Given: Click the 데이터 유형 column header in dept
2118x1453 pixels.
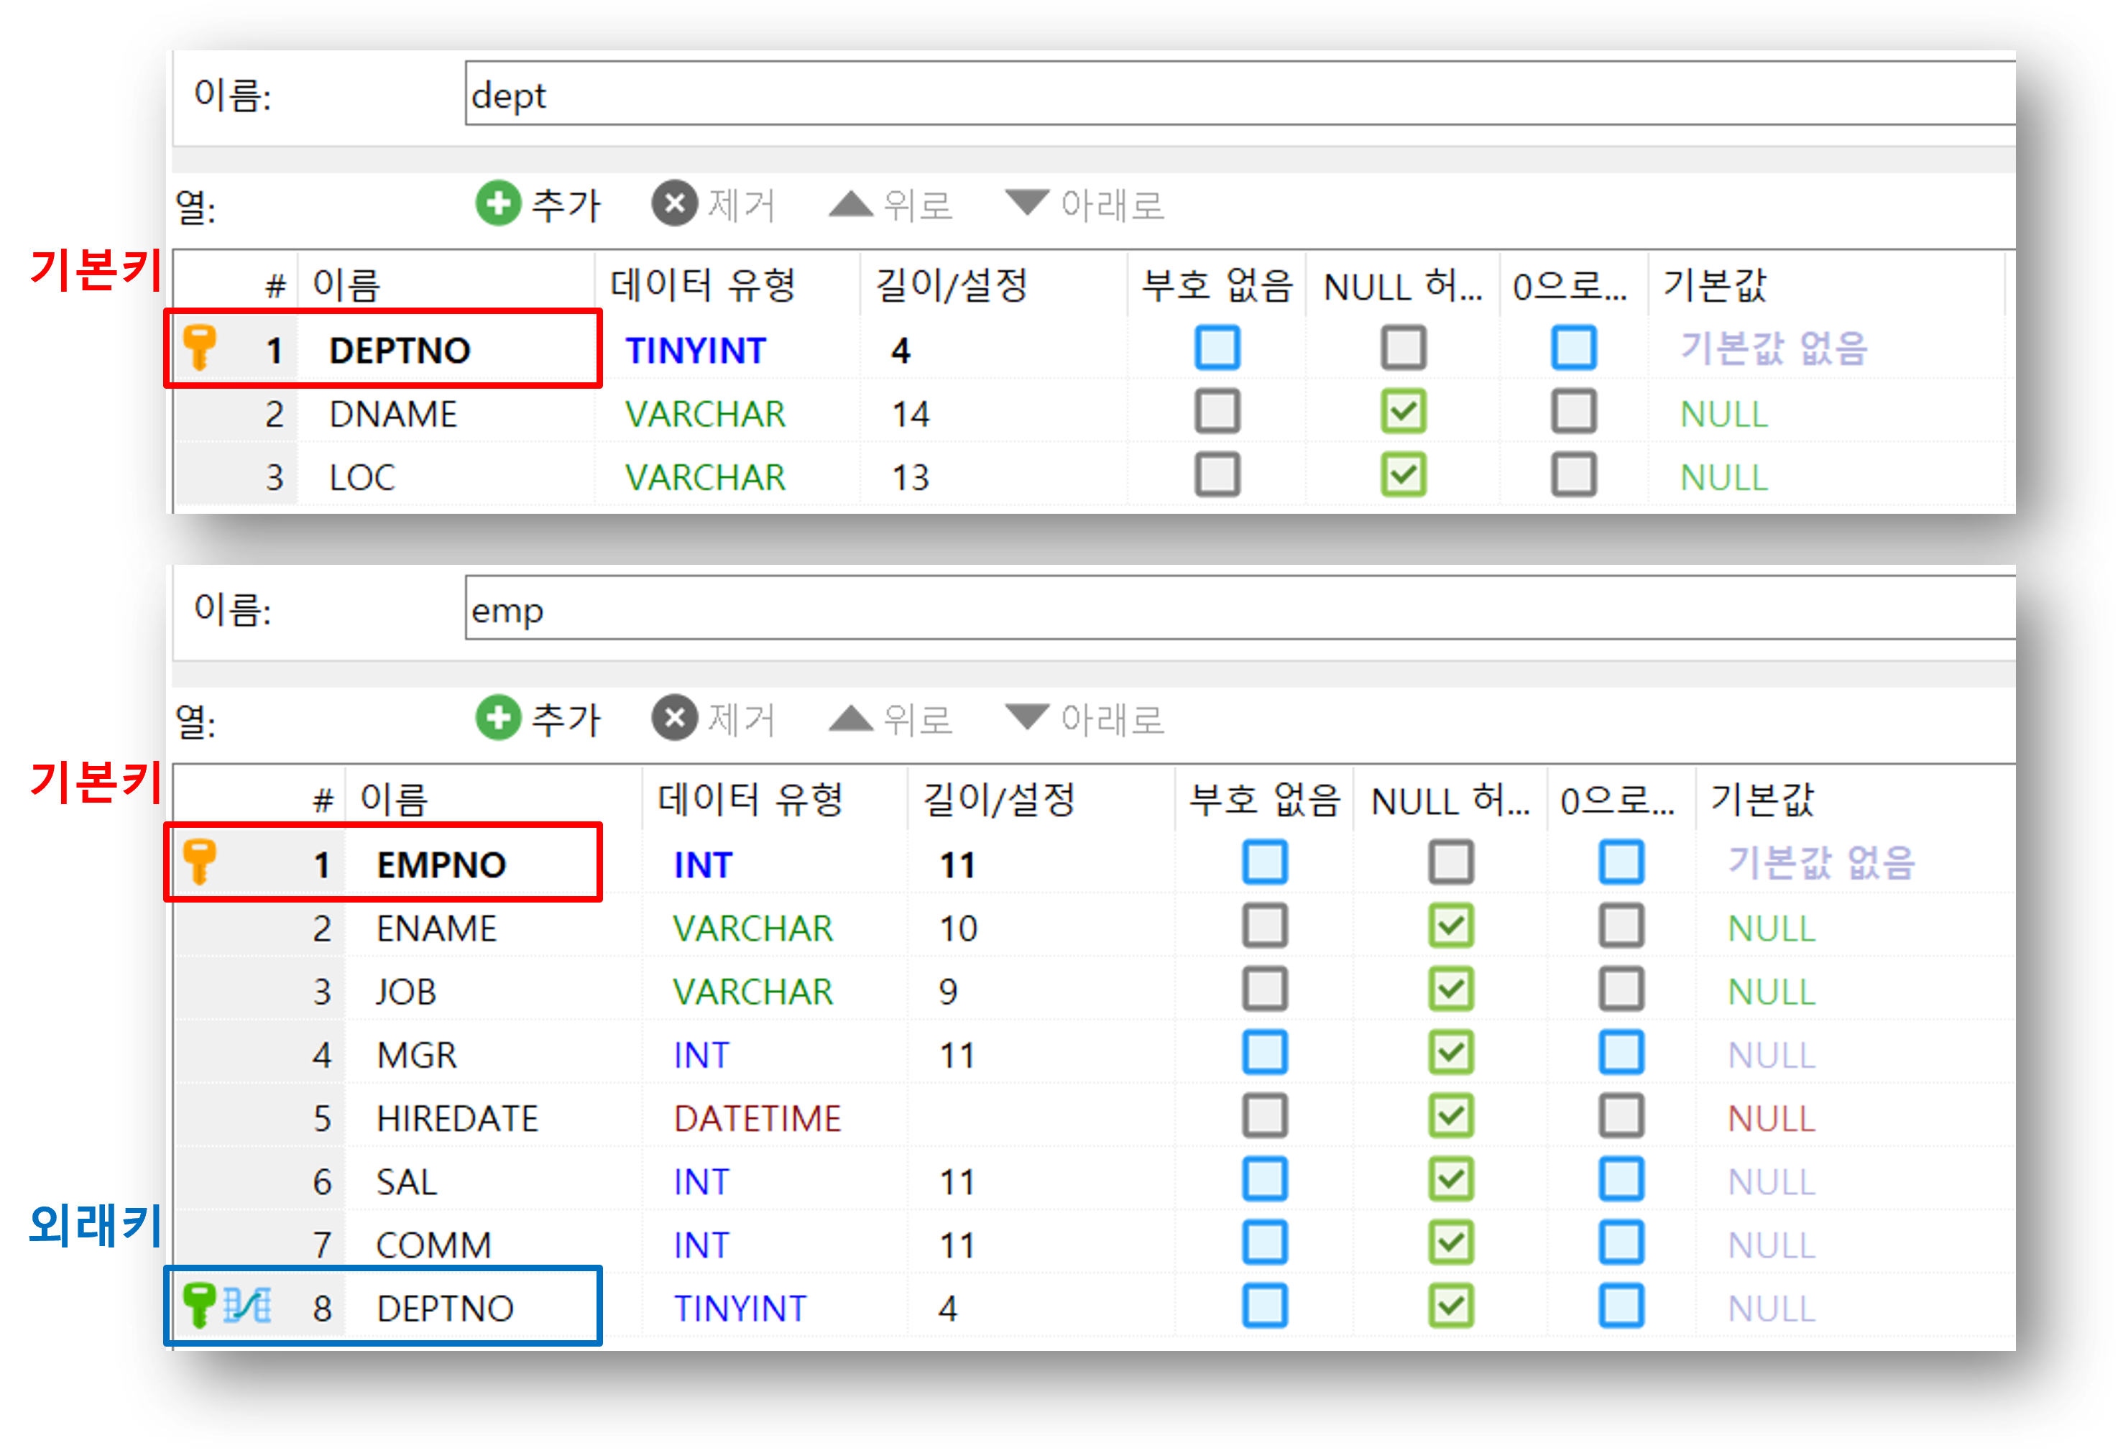Looking at the screenshot, I should (x=703, y=285).
